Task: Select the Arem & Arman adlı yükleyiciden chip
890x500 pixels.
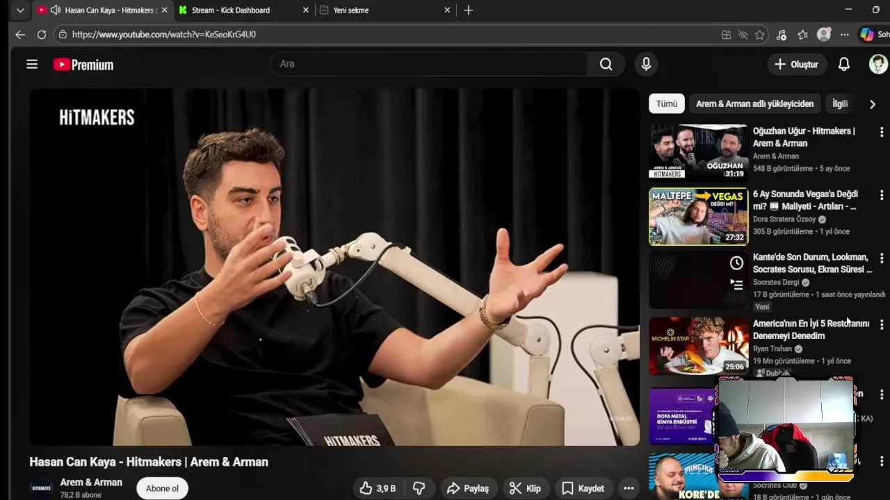Action: [x=754, y=103]
